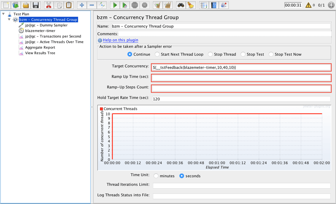
Task: Collapse the Test Plan tree node
Action: (4, 14)
